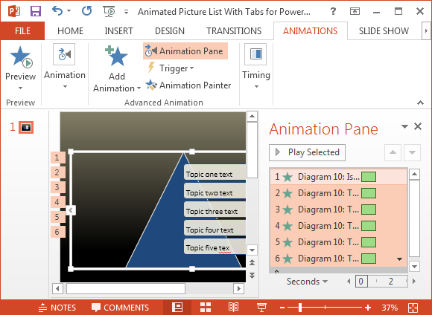Open the FILE tab
Image resolution: width=432 pixels, height=315 pixels.
click(22, 30)
